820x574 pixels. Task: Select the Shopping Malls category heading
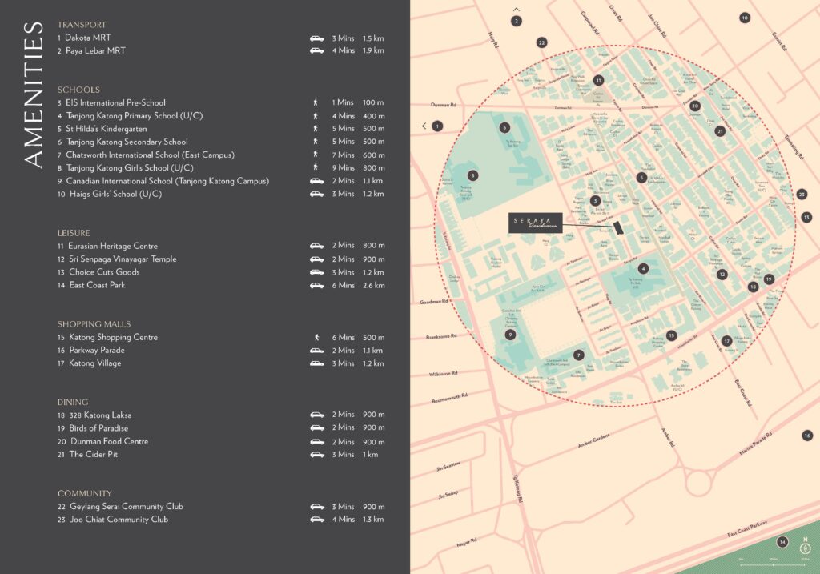pos(94,324)
